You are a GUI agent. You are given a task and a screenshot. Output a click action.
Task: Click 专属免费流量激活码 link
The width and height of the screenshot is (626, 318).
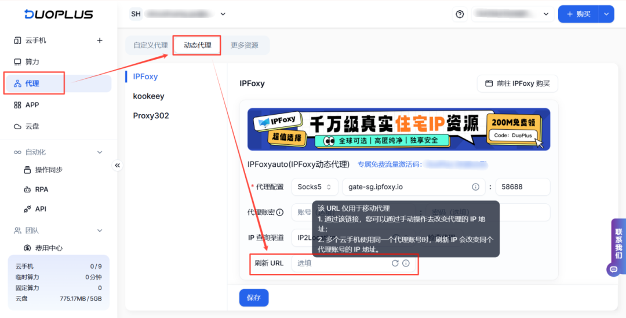point(390,165)
